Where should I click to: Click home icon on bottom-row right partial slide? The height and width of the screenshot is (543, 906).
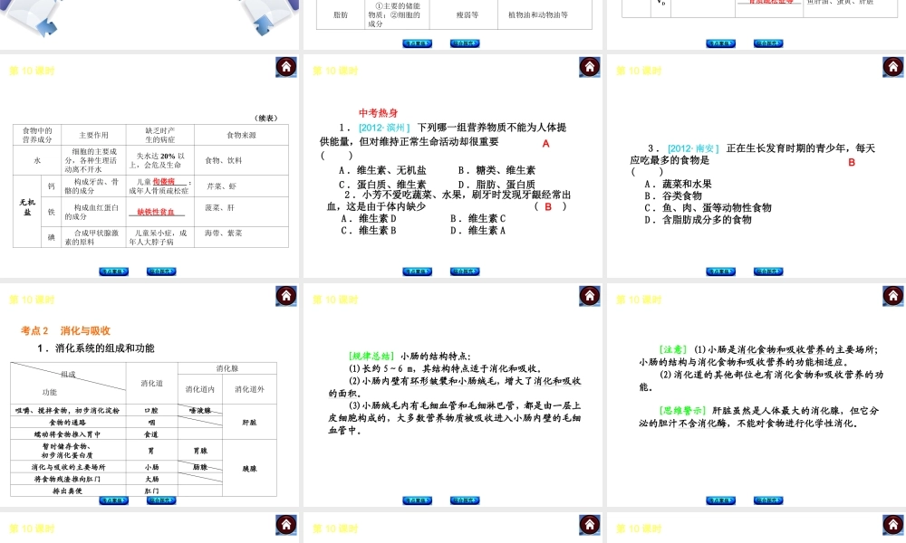[892, 525]
